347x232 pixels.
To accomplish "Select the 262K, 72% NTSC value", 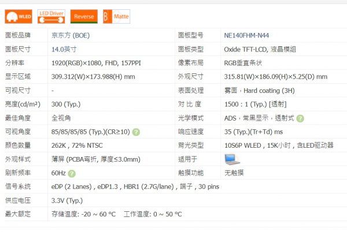I will 77,145.
